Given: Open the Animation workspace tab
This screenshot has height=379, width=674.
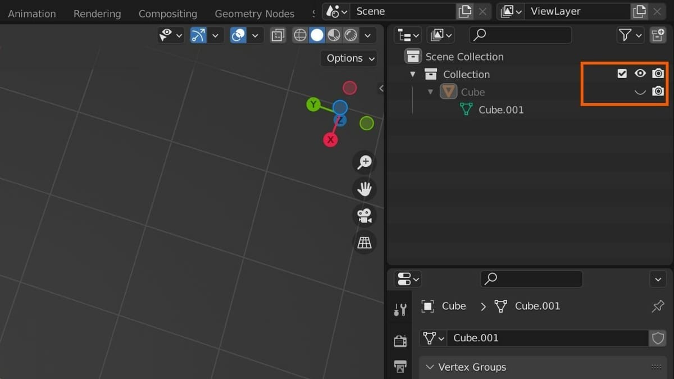Looking at the screenshot, I should (32, 13).
